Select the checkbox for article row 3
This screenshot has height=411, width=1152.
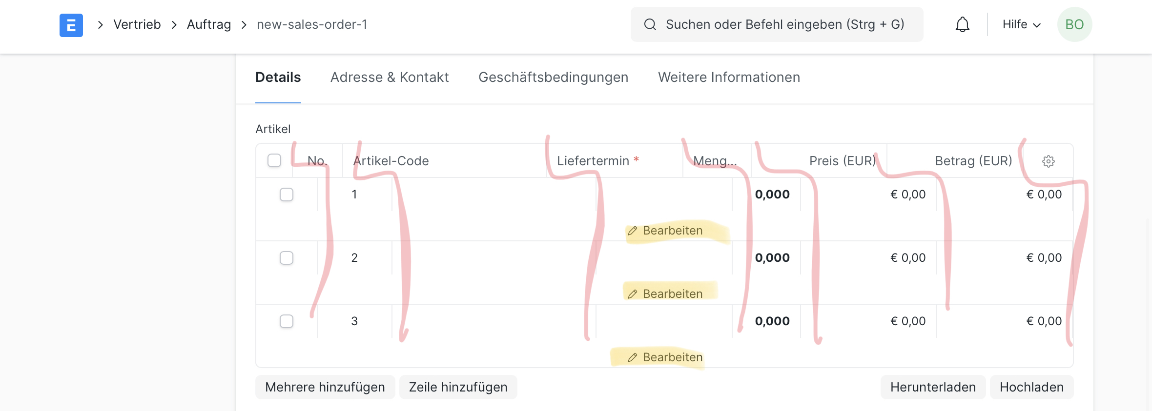(x=287, y=321)
